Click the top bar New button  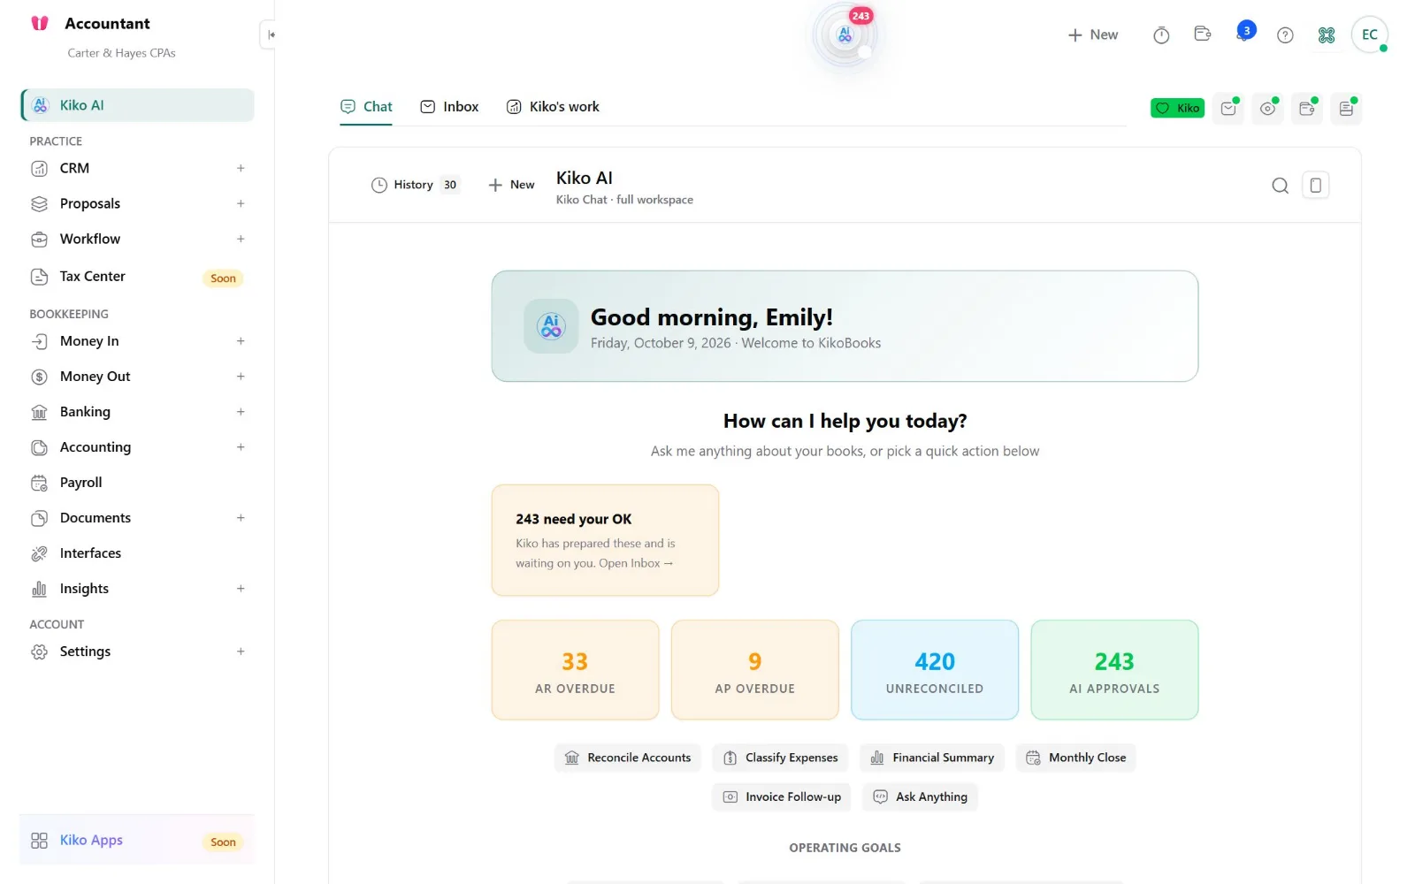pyautogui.click(x=1093, y=34)
